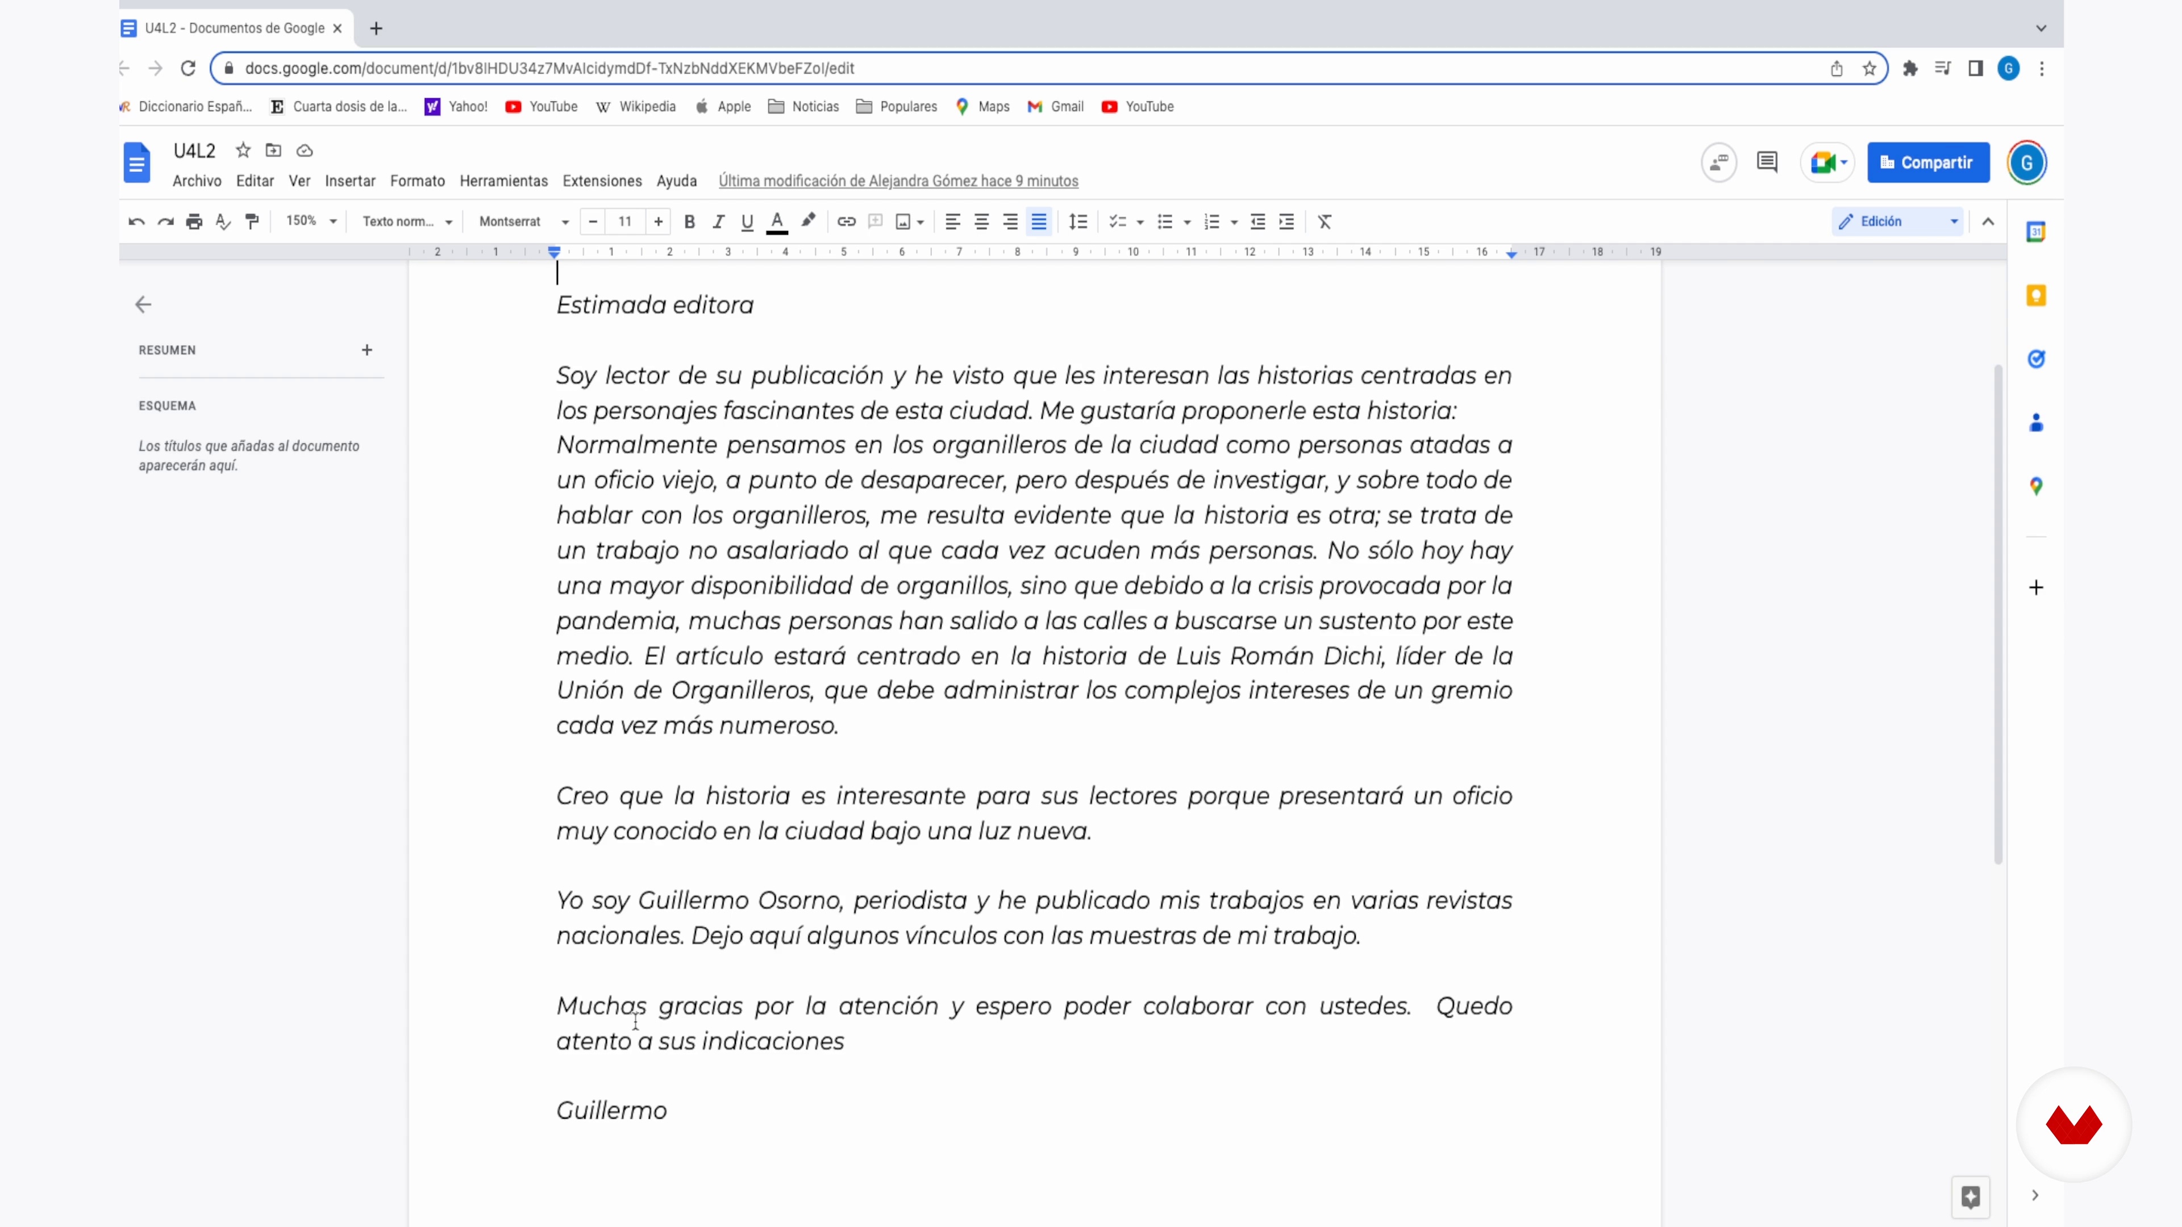Click the Compartir button

coord(1929,162)
